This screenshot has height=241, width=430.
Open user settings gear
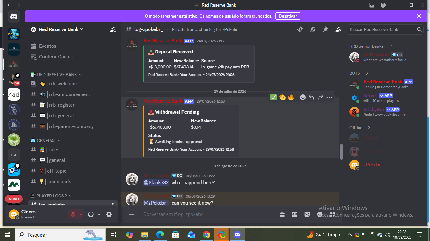pos(109,214)
